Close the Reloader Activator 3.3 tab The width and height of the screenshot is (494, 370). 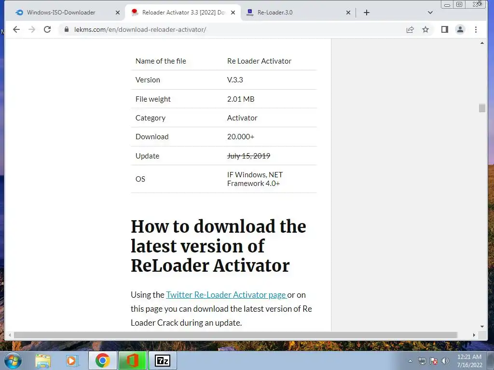pyautogui.click(x=233, y=13)
